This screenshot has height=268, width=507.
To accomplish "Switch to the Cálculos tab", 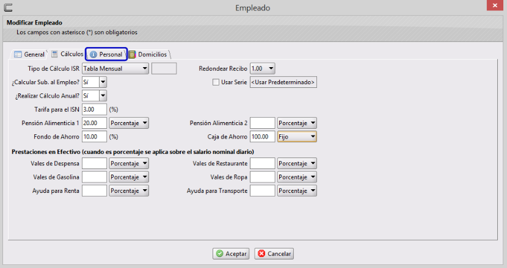I will coord(68,54).
